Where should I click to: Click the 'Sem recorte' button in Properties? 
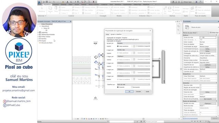208,99
